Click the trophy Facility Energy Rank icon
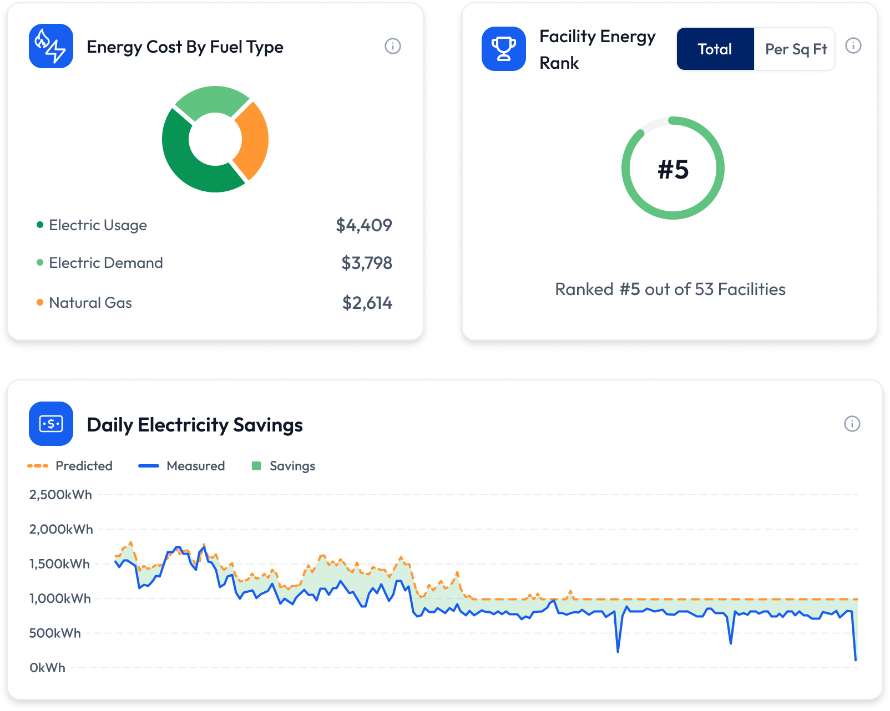Image resolution: width=890 pixels, height=711 pixels. tap(503, 49)
